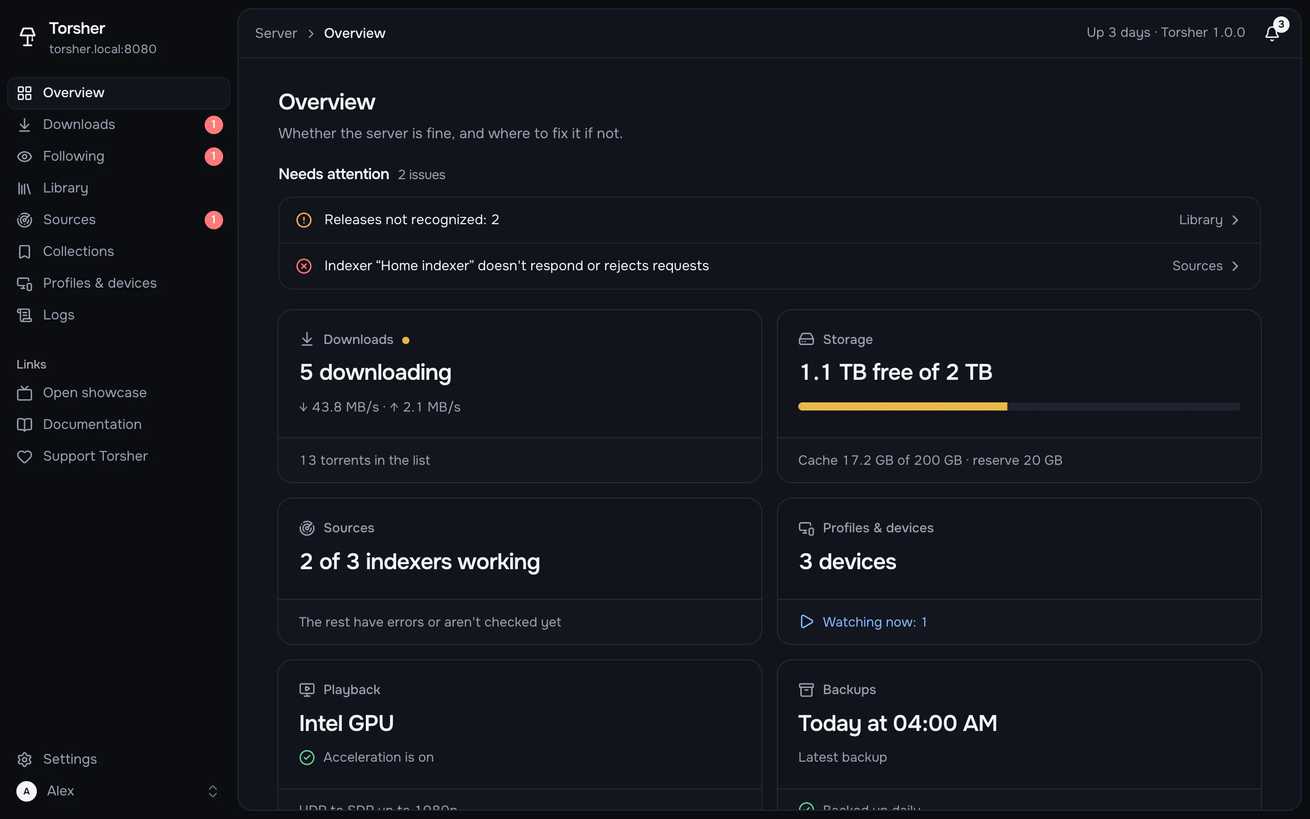Click the Documentation book icon
Screen dimensions: 1310x819
(x=25, y=425)
